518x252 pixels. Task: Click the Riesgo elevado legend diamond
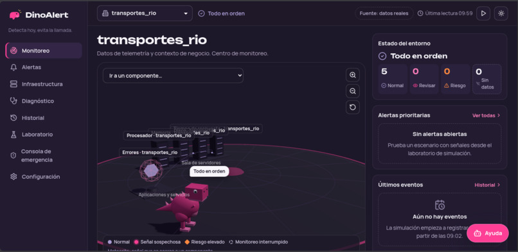point(187,242)
